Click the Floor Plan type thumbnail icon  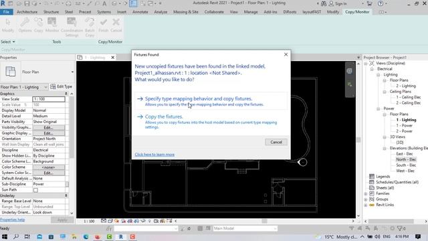tap(11, 72)
